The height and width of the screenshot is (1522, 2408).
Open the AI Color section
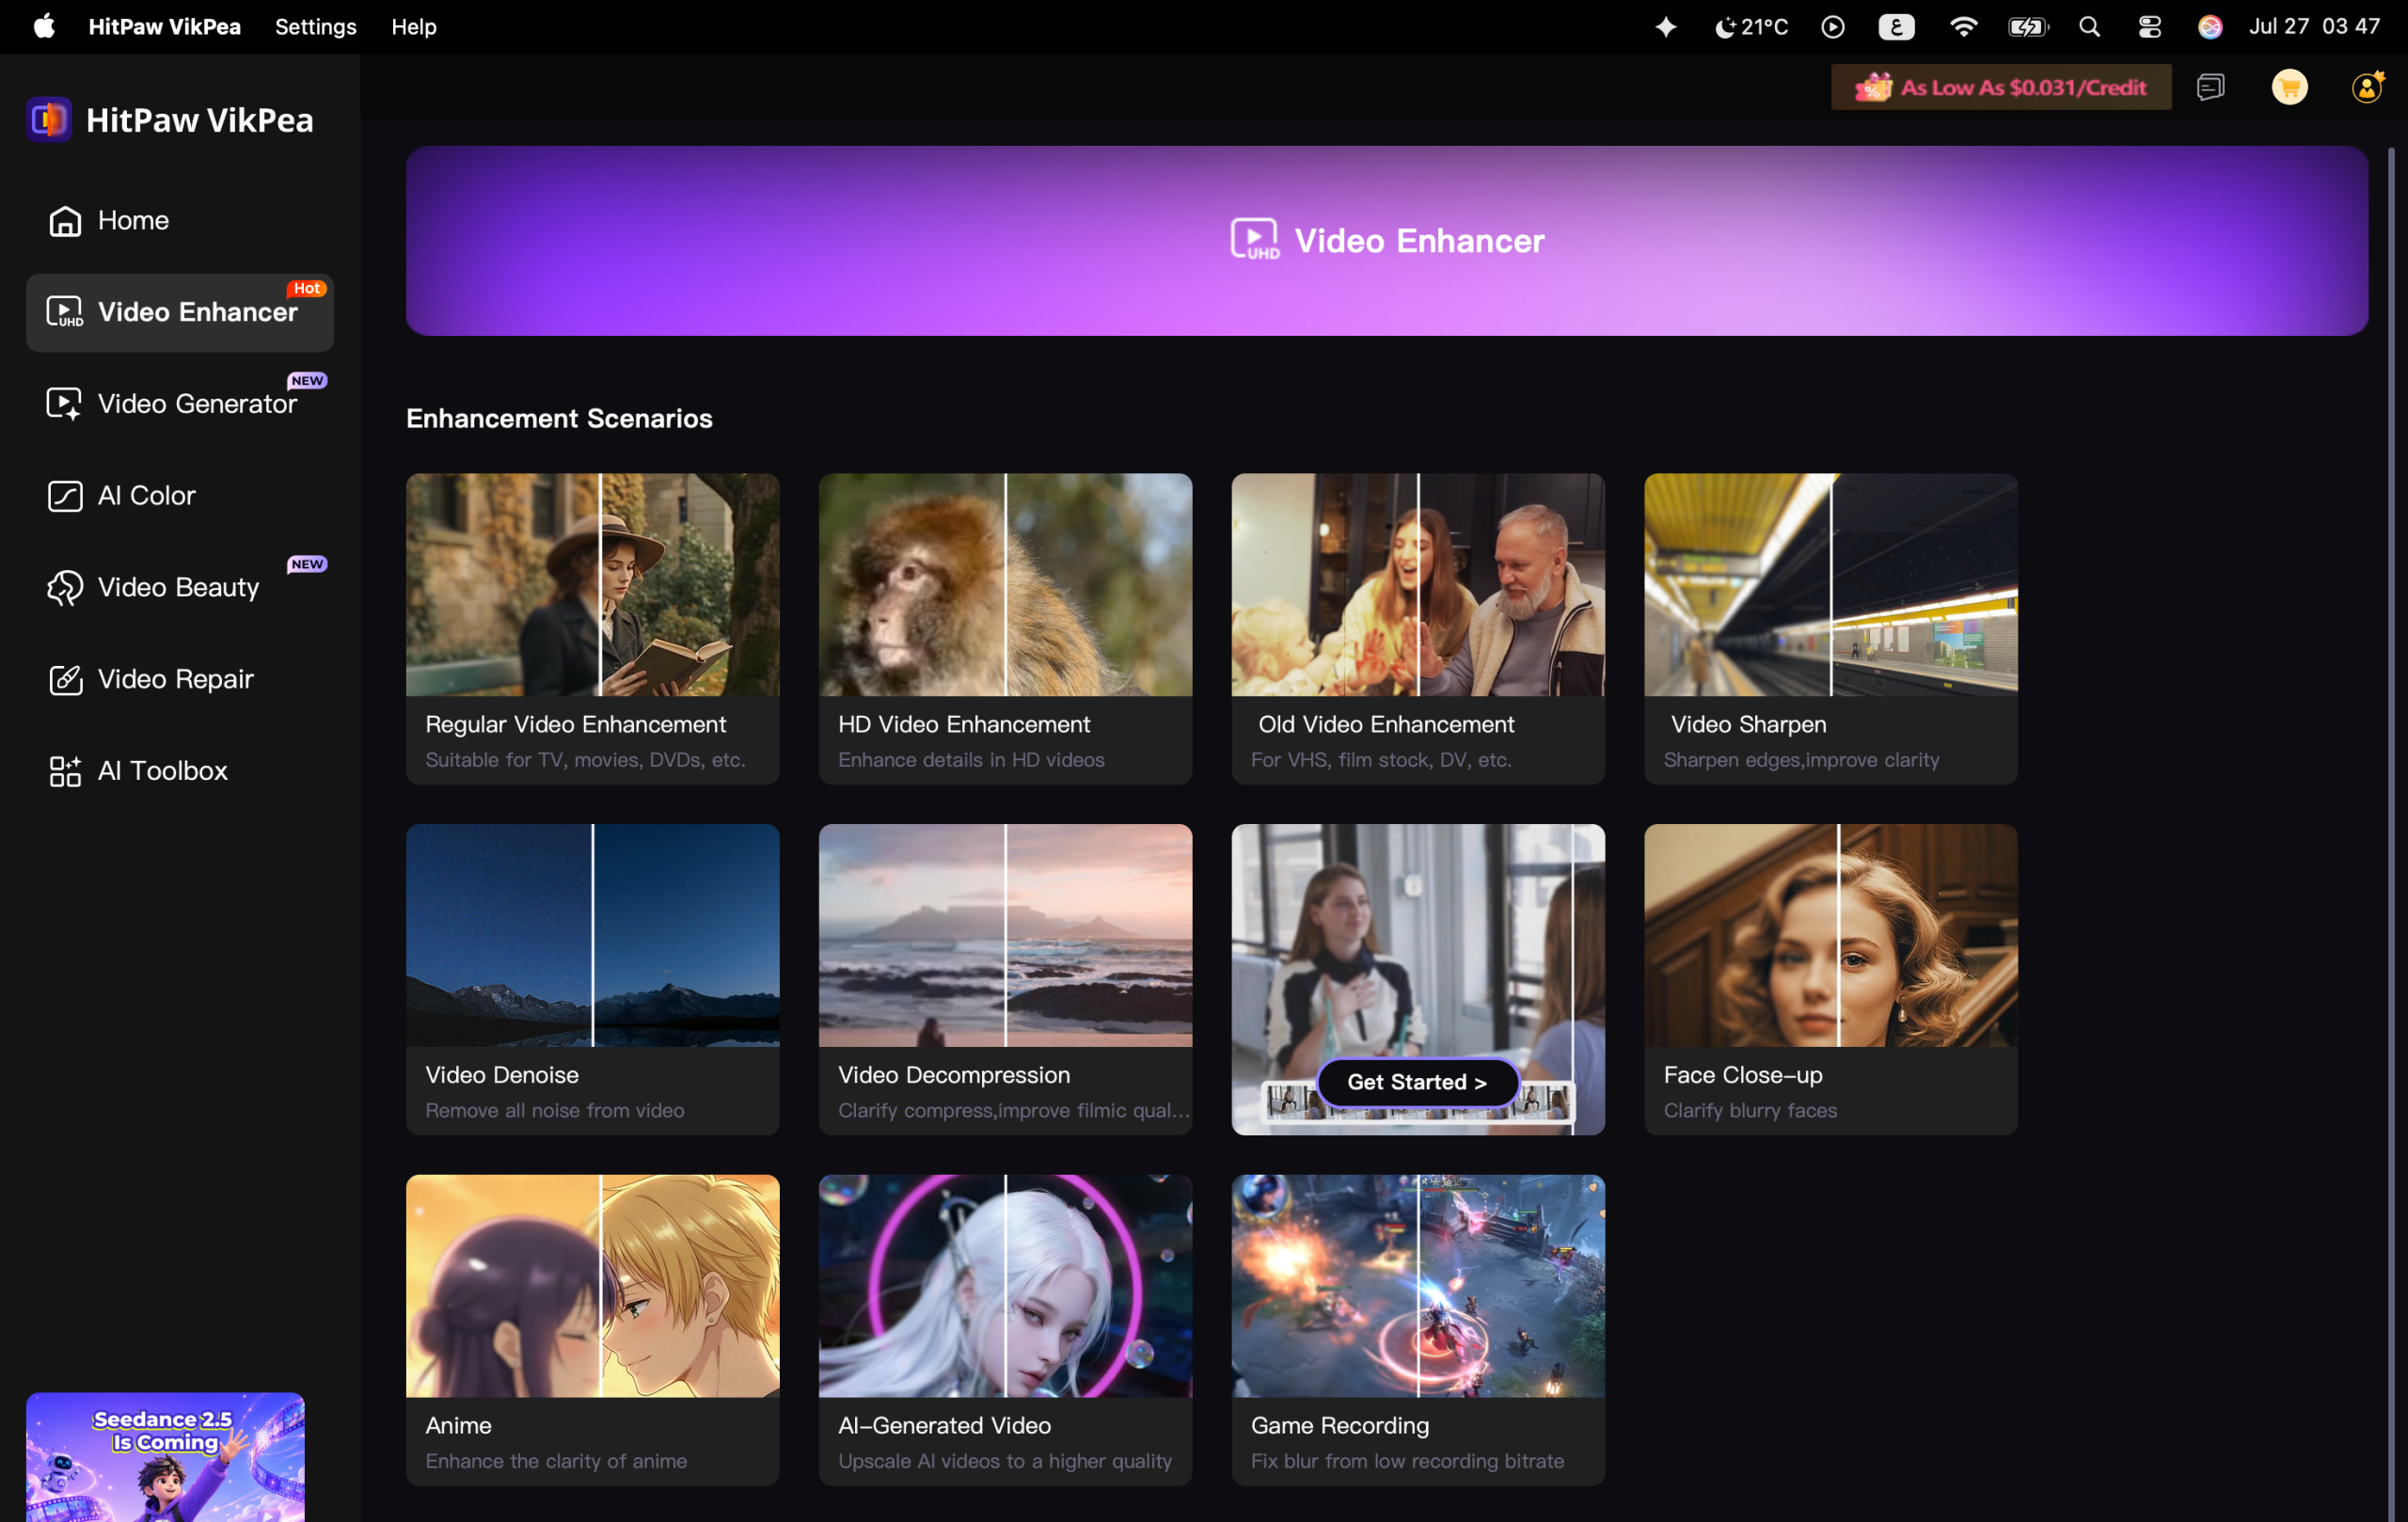click(180, 496)
